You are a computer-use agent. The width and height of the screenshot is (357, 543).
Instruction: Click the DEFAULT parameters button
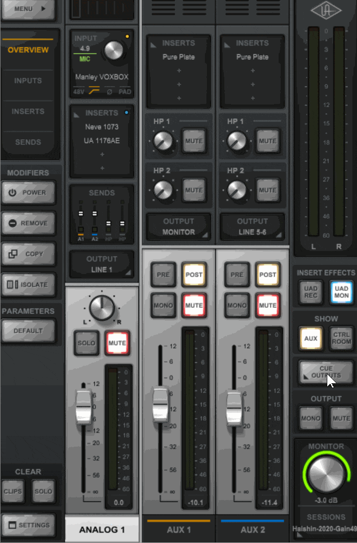28,331
